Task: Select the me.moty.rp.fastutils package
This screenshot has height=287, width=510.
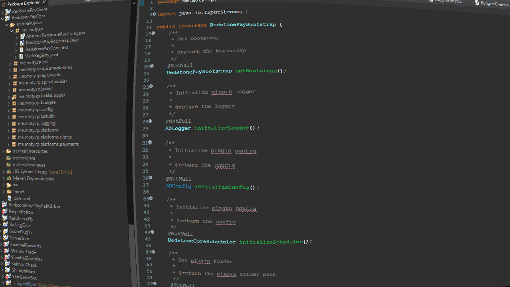Action: tap(36, 117)
